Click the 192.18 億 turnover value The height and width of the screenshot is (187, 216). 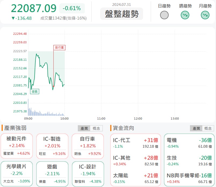click(150, 146)
